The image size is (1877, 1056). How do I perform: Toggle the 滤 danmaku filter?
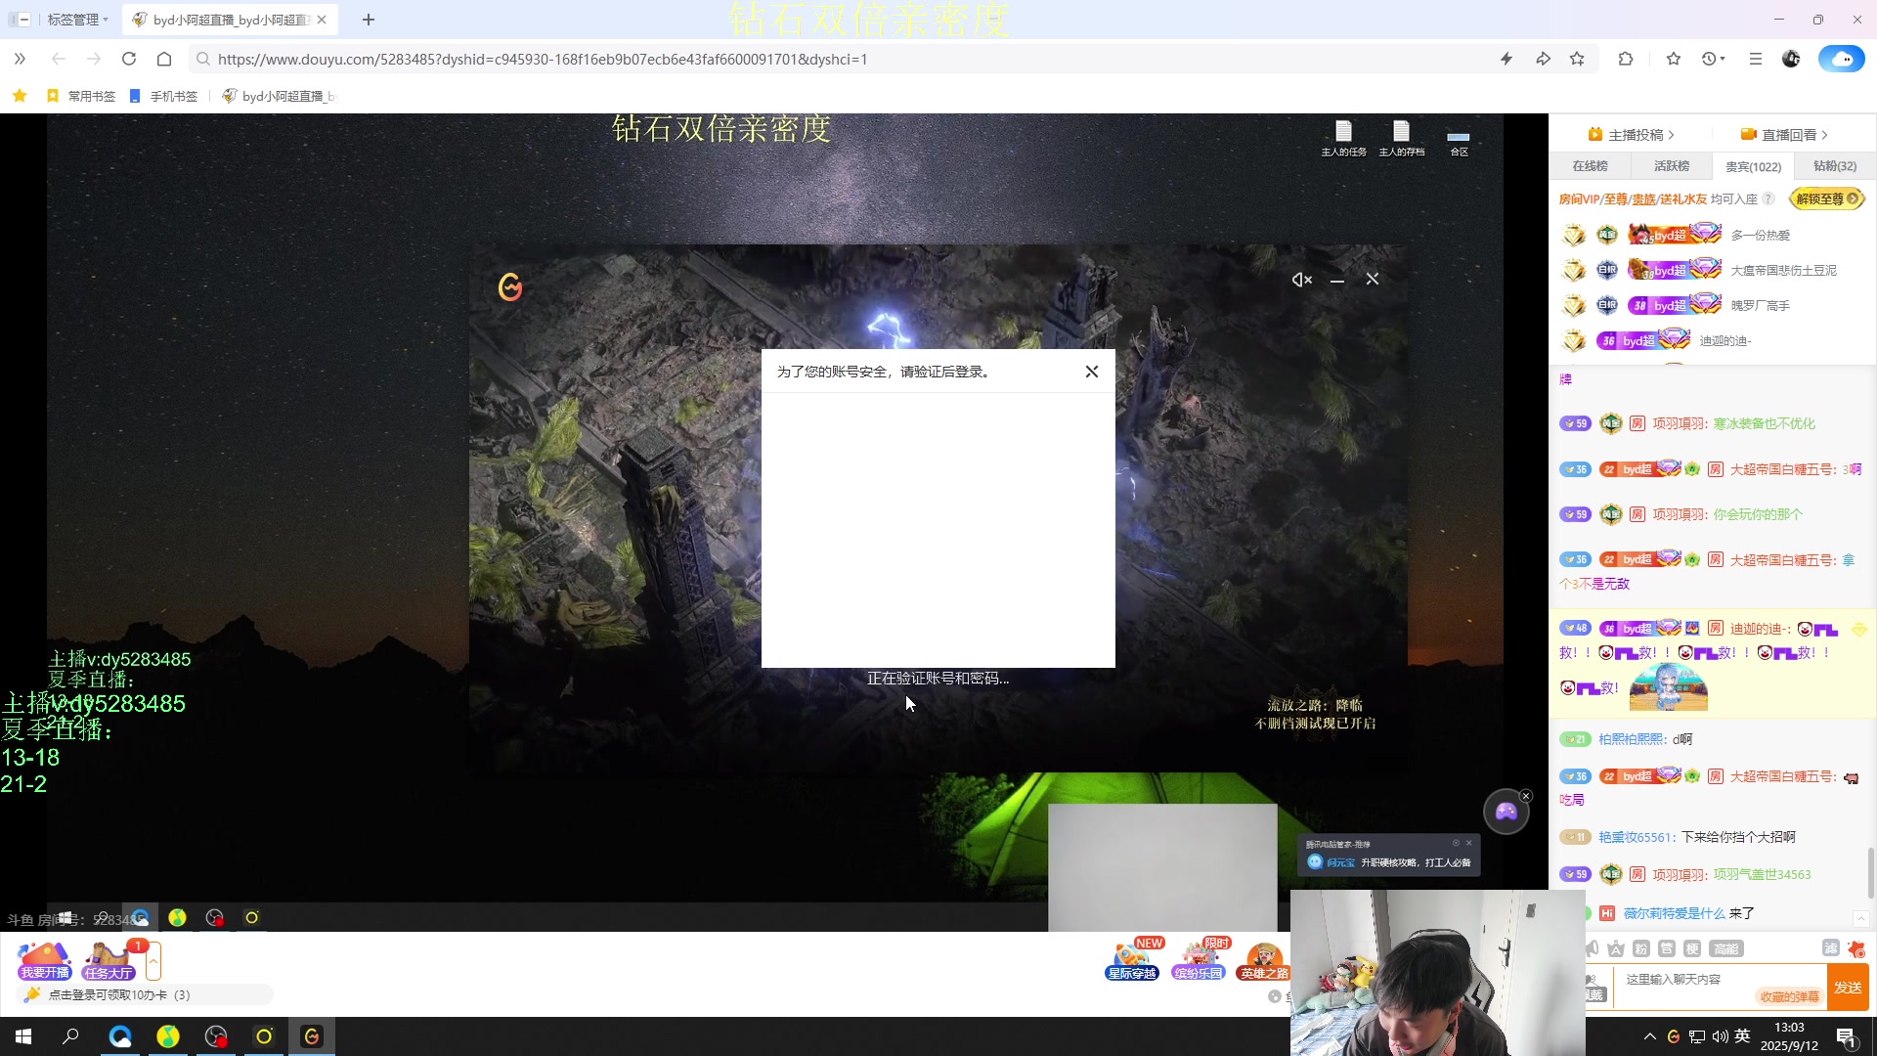pyautogui.click(x=1831, y=948)
